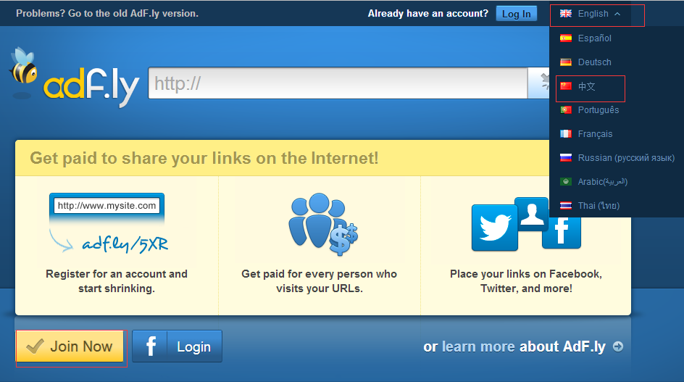Viewport: 684px width, 382px height.
Task: Select Français language option
Action: click(595, 134)
